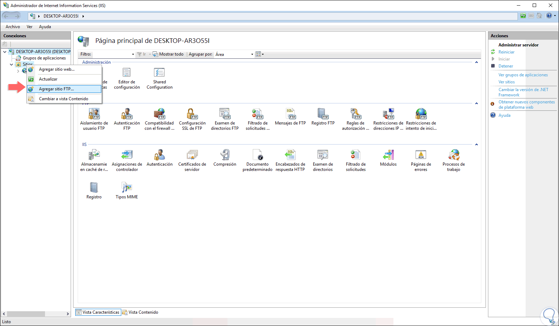Open the Archivo menu
The width and height of the screenshot is (559, 326).
13,27
